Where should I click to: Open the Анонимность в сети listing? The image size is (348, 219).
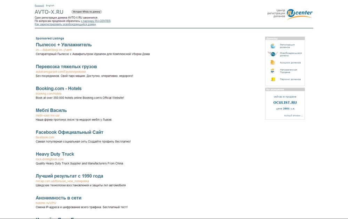[58, 198]
